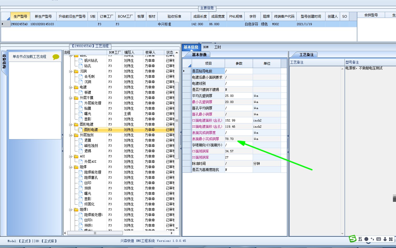396x248 pixels.
Task: Click the 验收标准 column header
Action: [174, 17]
